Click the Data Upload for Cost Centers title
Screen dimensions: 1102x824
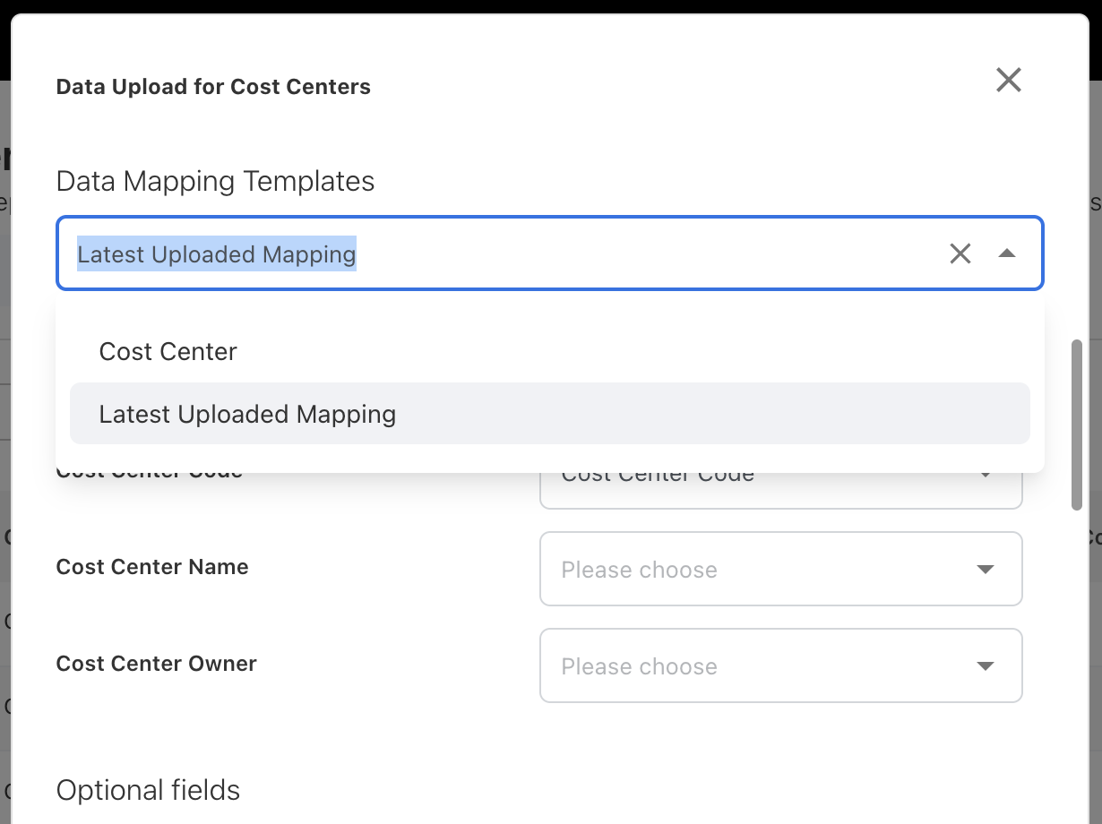click(213, 87)
